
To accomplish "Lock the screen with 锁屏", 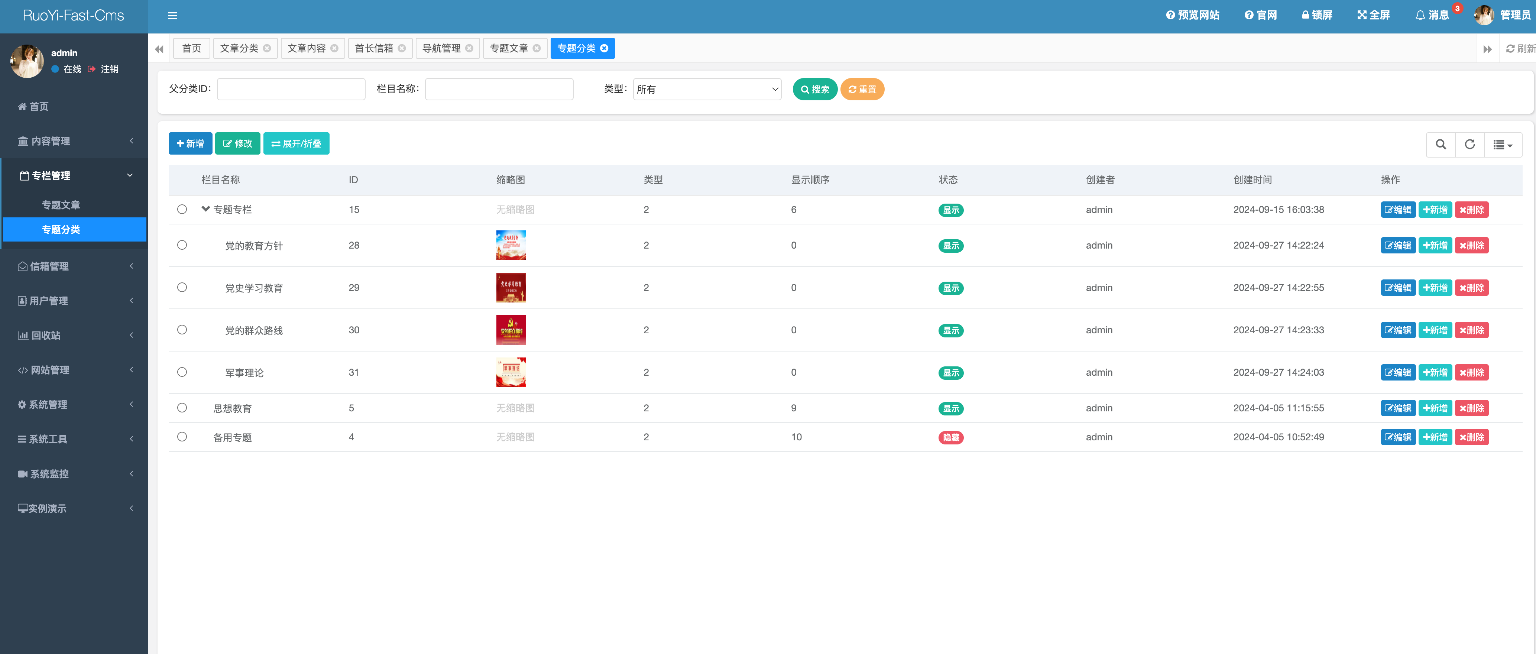I will click(x=1316, y=16).
